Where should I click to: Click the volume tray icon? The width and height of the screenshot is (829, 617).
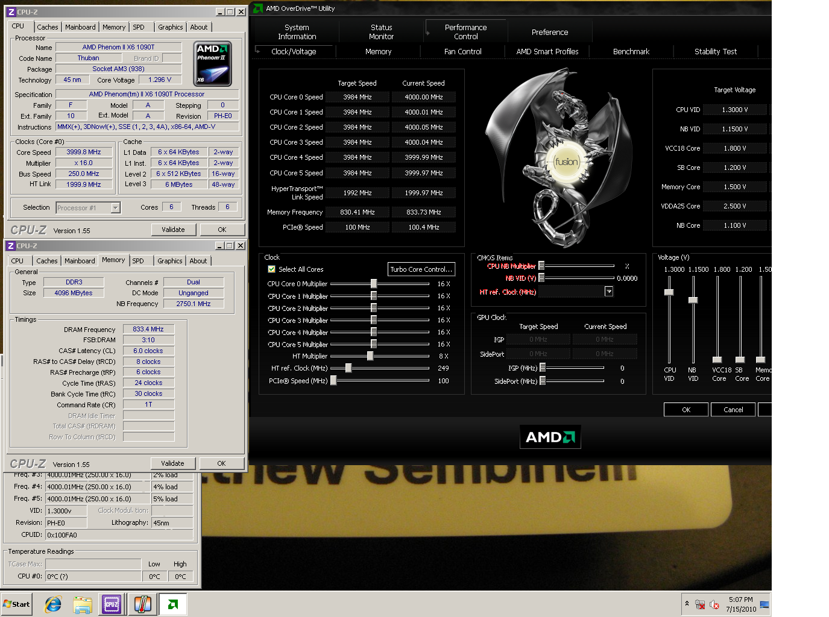714,604
